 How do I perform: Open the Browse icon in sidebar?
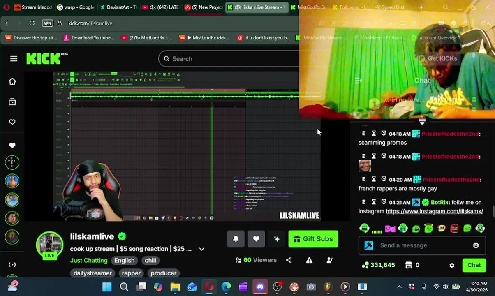tap(12, 102)
